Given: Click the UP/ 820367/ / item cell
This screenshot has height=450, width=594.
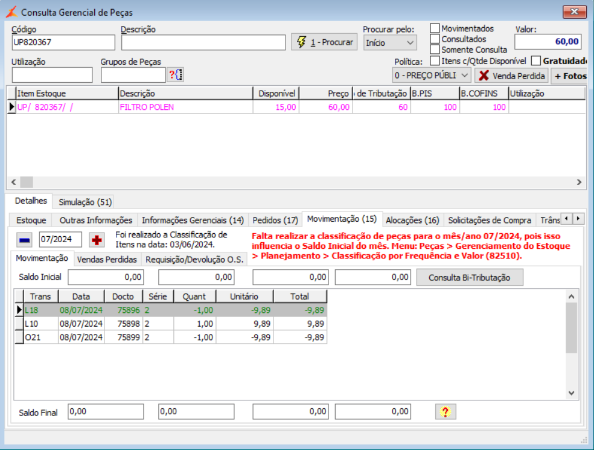Looking at the screenshot, I should click(x=67, y=108).
